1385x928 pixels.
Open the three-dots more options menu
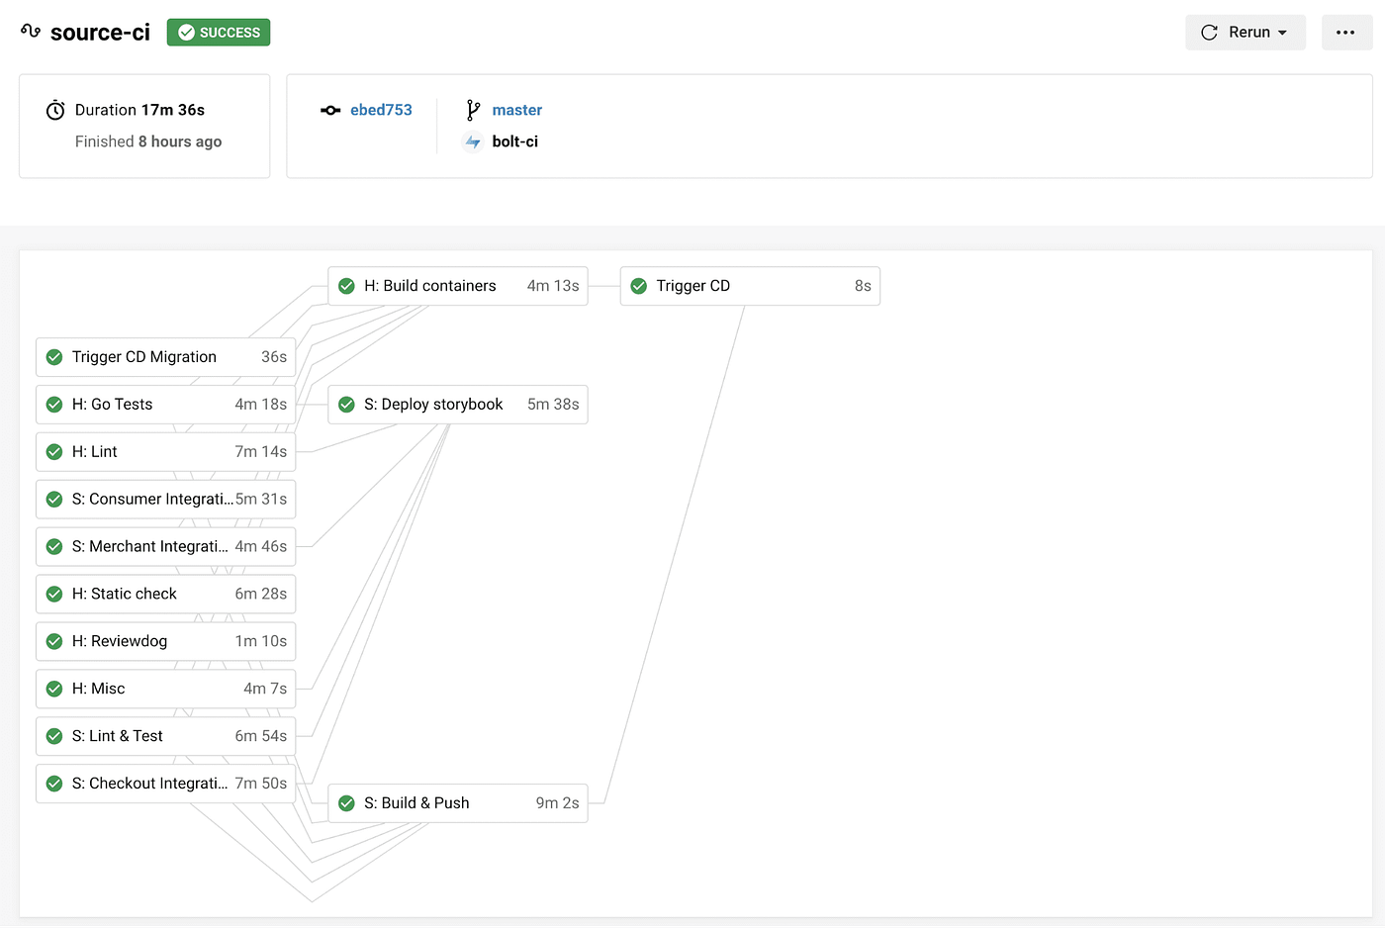tap(1346, 33)
